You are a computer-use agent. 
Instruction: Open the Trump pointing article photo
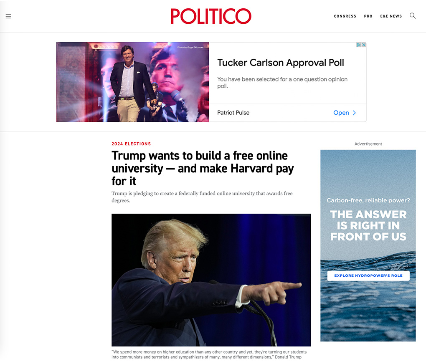(x=211, y=280)
